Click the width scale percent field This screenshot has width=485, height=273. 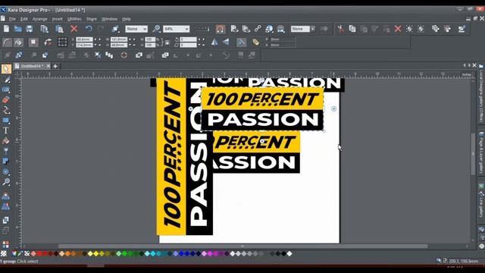[150, 39]
